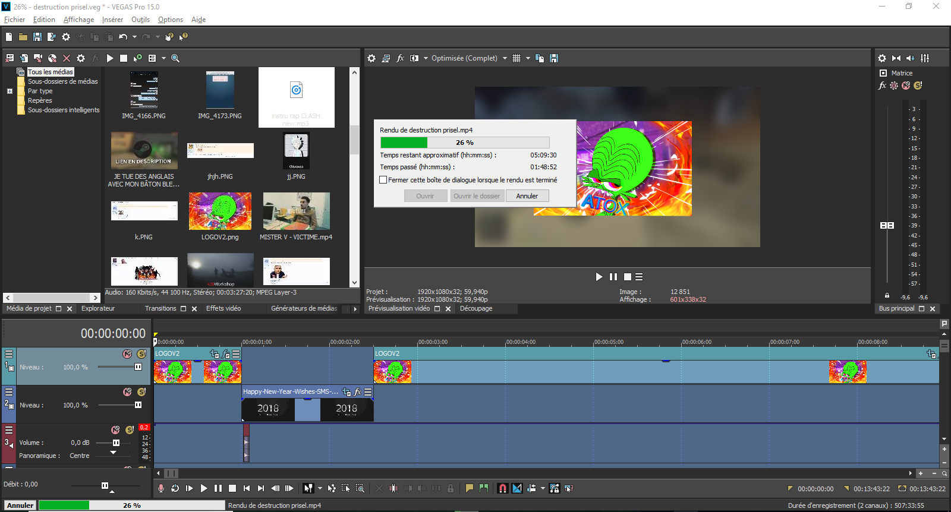Screen dimensions: 951x512
Task: Switch to the Explorateur tab
Action: [x=98, y=308]
